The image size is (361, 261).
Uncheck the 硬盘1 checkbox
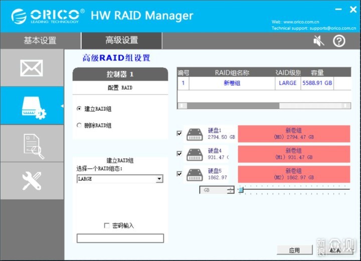[x=179, y=133]
